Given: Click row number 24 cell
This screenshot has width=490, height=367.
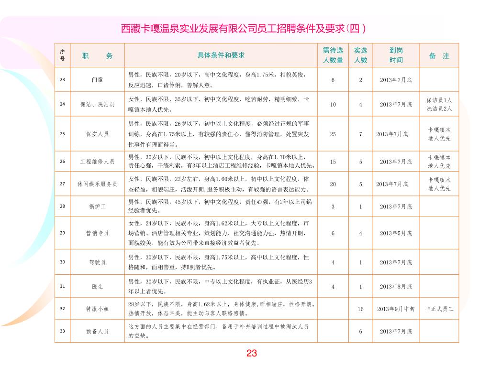Looking at the screenshot, I should click(x=63, y=104).
